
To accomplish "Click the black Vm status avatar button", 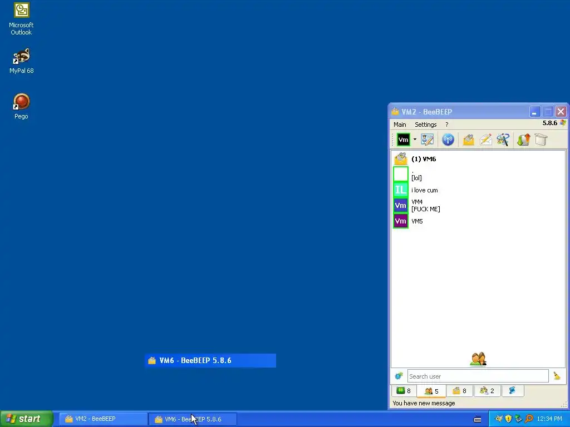I will 403,140.
